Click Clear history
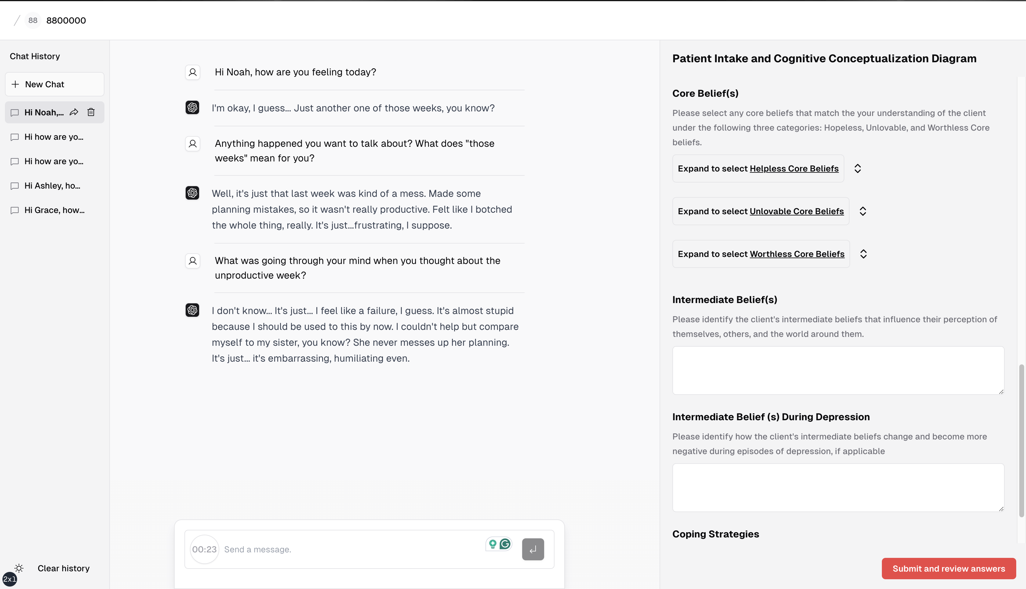 [64, 568]
